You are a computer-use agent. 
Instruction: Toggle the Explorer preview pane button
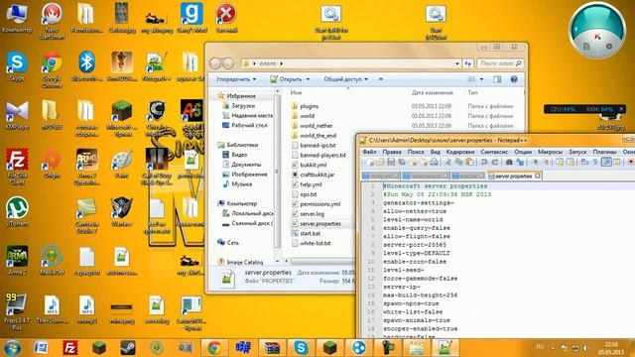pos(497,79)
